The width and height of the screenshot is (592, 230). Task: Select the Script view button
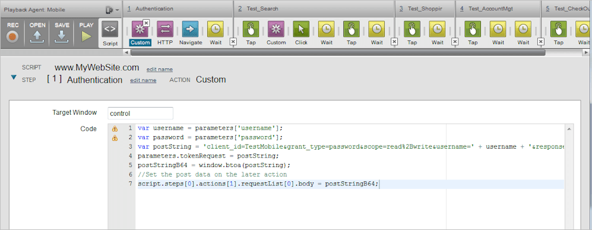tap(110, 34)
